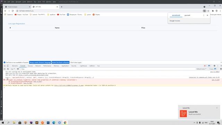Close the DevTools panel

click(x=221, y=66)
